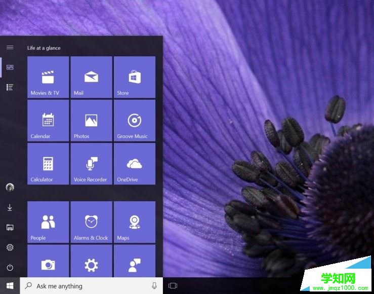This screenshot has width=374, height=294.
Task: Open the Voice Recorder tile
Action: [91, 164]
